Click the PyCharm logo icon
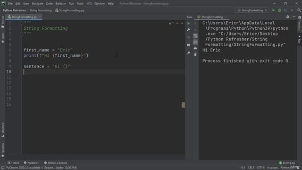The width and height of the screenshot is (302, 170). pyautogui.click(x=3, y=3)
